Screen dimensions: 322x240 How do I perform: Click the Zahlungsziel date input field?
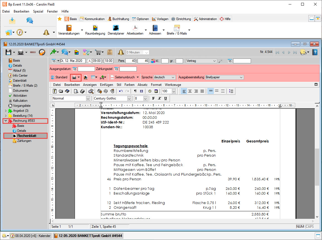coord(128,69)
